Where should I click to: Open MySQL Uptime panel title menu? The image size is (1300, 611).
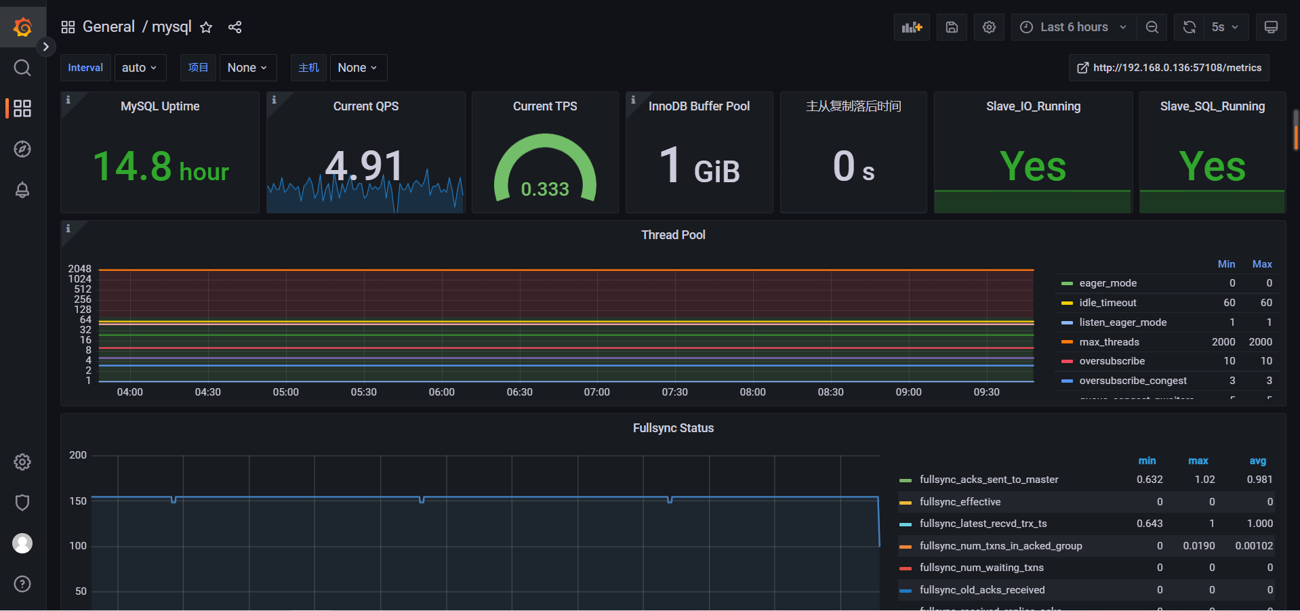pyautogui.click(x=160, y=106)
